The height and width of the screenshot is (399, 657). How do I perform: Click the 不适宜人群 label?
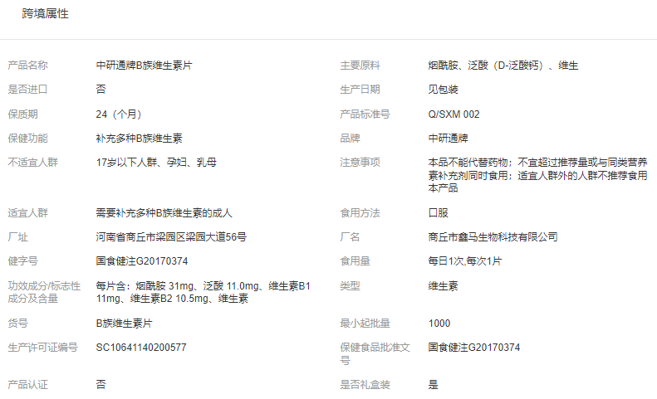coord(32,163)
